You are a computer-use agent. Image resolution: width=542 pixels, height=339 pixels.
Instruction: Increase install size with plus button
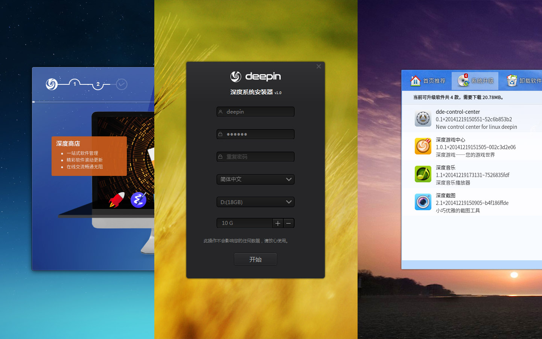(278, 223)
